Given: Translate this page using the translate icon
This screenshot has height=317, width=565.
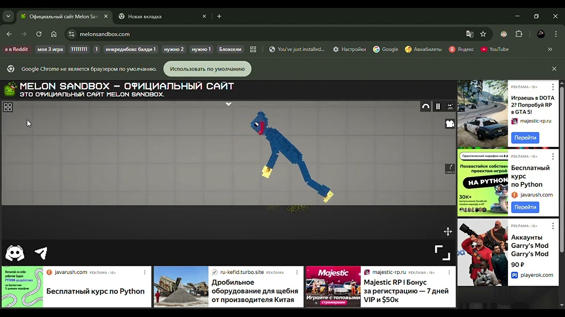Looking at the screenshot, I should pyautogui.click(x=470, y=34).
